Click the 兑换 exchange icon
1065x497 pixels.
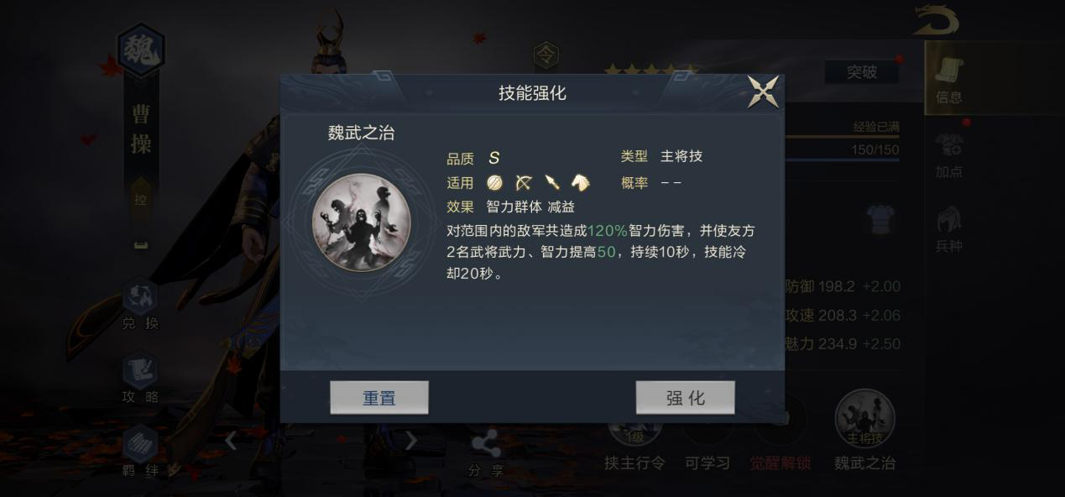140,306
